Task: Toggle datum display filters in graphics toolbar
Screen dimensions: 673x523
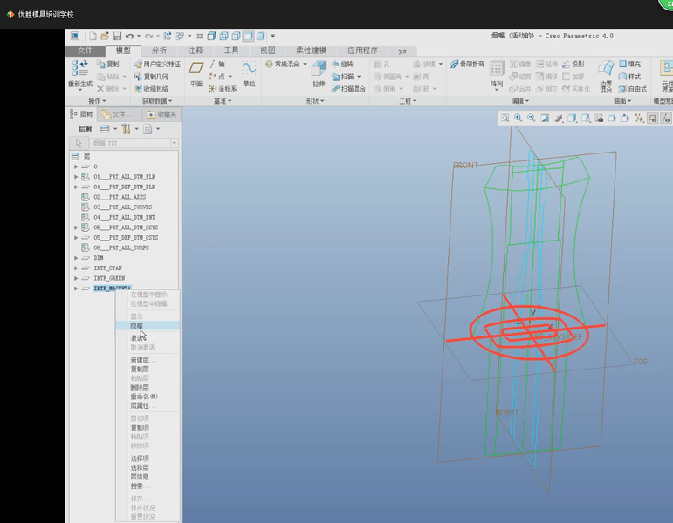Action: coord(639,118)
